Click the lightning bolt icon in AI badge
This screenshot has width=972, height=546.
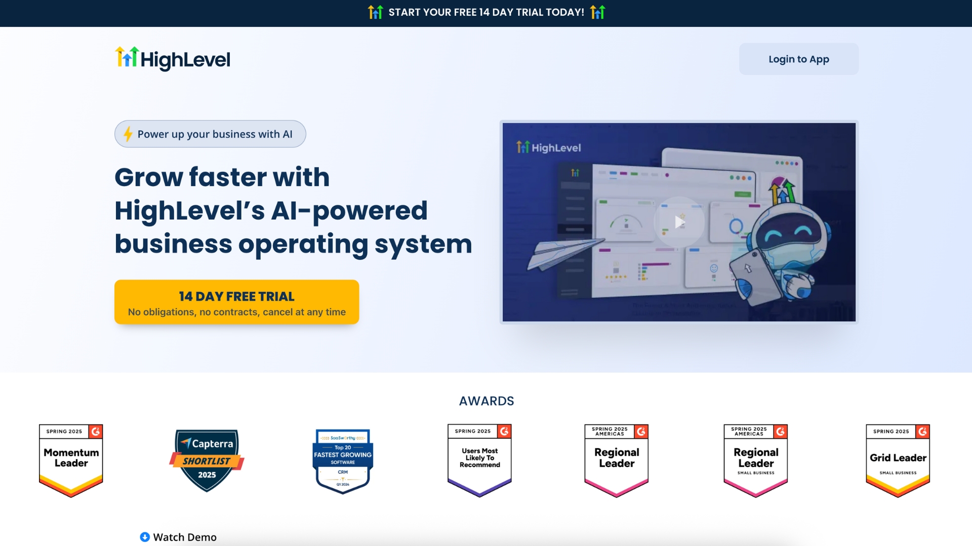[x=128, y=134]
